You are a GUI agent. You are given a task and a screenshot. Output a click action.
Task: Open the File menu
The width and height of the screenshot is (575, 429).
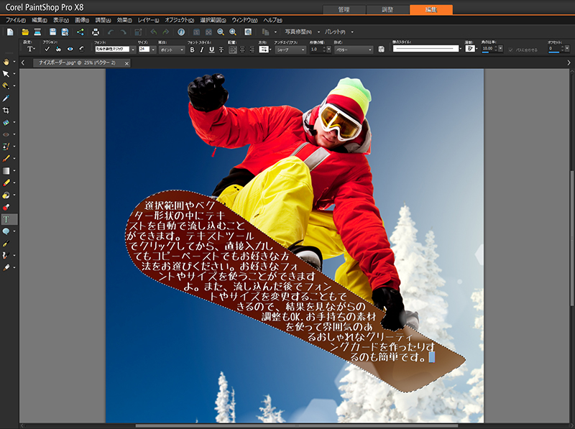[x=15, y=20]
